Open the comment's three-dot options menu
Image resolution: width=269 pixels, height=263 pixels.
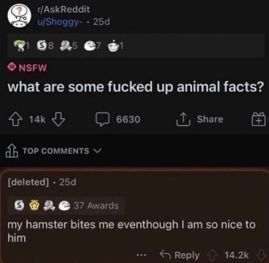point(142,256)
